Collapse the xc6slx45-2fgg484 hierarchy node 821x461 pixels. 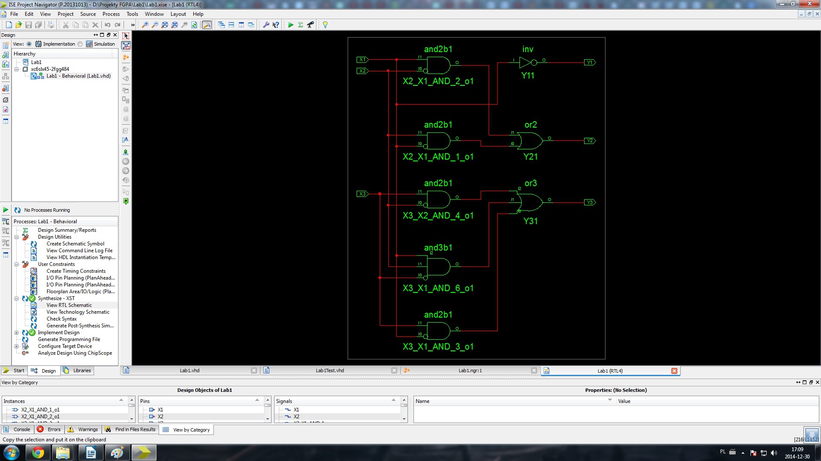coord(17,69)
